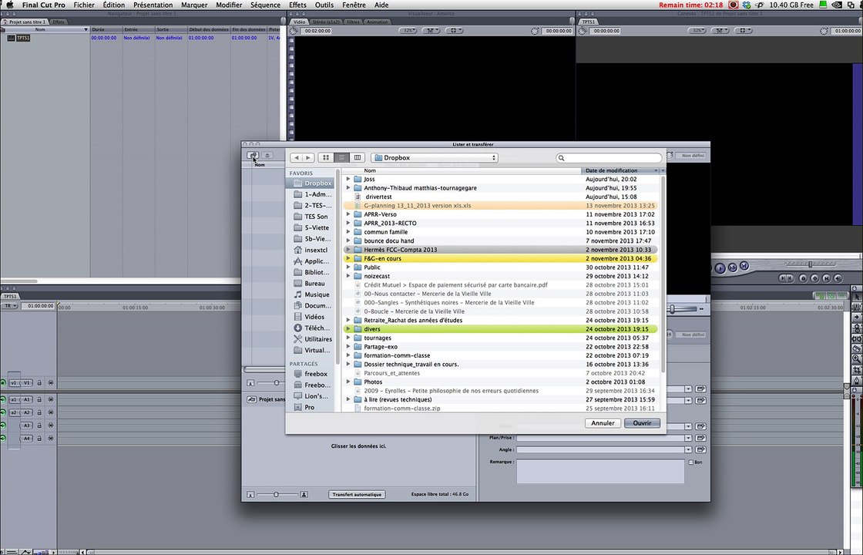The width and height of the screenshot is (863, 555).
Task: Open insextcl home in the sidebar
Action: click(x=311, y=250)
